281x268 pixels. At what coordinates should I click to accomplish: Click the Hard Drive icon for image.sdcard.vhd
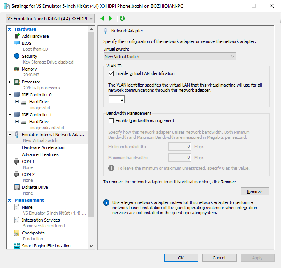[24, 122]
